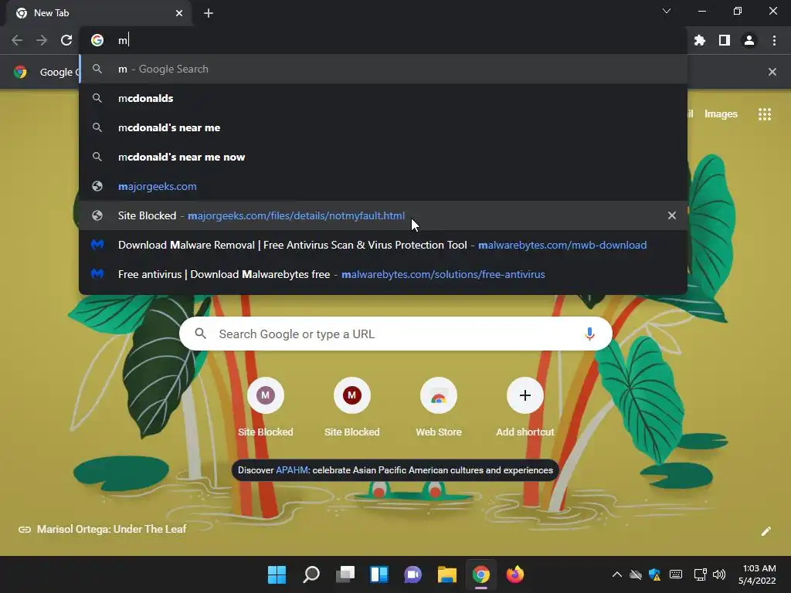Choose the "mcdonald's near me" suggestion

tap(383, 127)
